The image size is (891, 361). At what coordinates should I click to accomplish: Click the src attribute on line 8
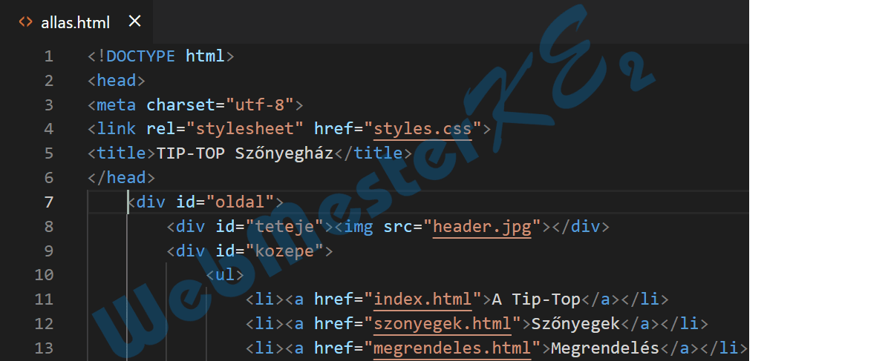pyautogui.click(x=398, y=227)
